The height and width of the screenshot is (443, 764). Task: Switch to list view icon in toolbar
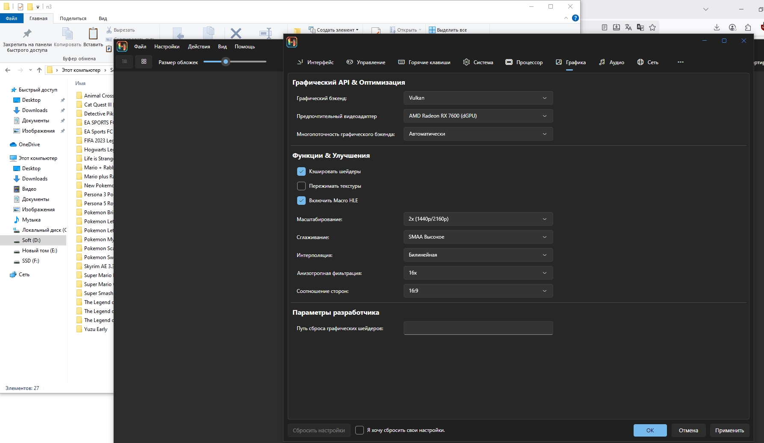pyautogui.click(x=124, y=62)
